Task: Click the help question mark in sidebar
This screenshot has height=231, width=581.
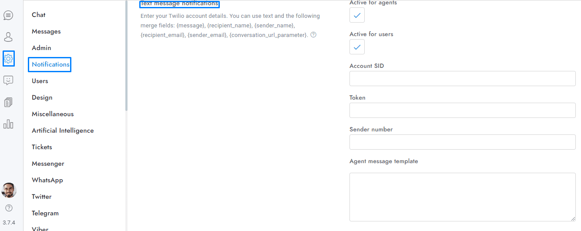Action: coord(9,208)
